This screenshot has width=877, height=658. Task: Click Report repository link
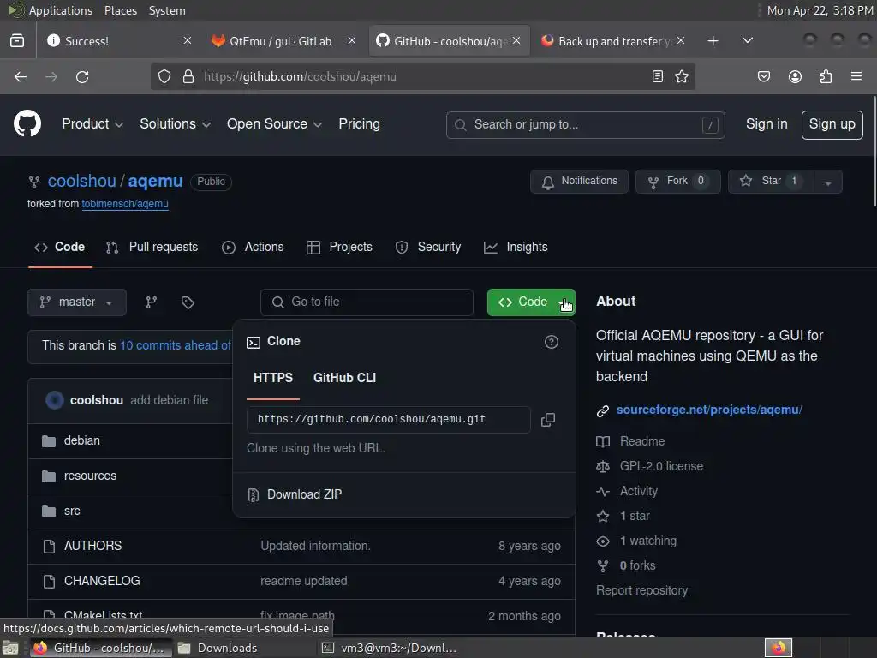[x=641, y=590]
